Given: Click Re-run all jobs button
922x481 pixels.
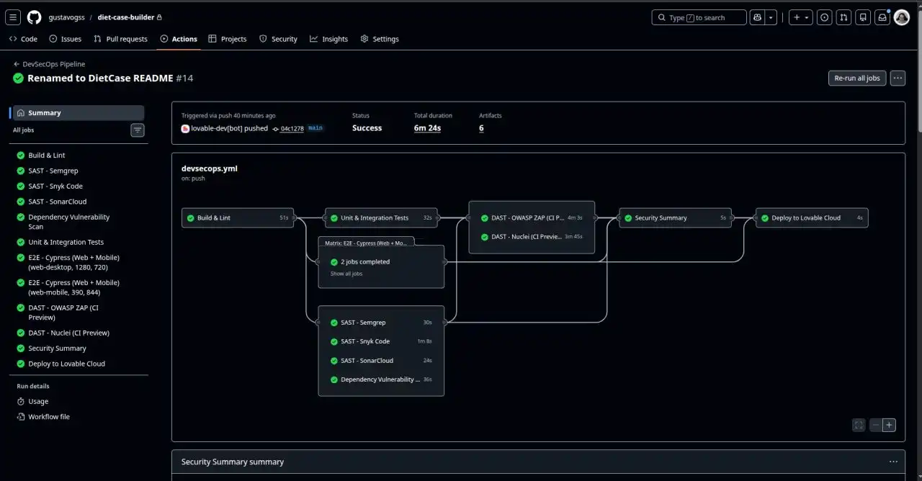Looking at the screenshot, I should tap(857, 78).
